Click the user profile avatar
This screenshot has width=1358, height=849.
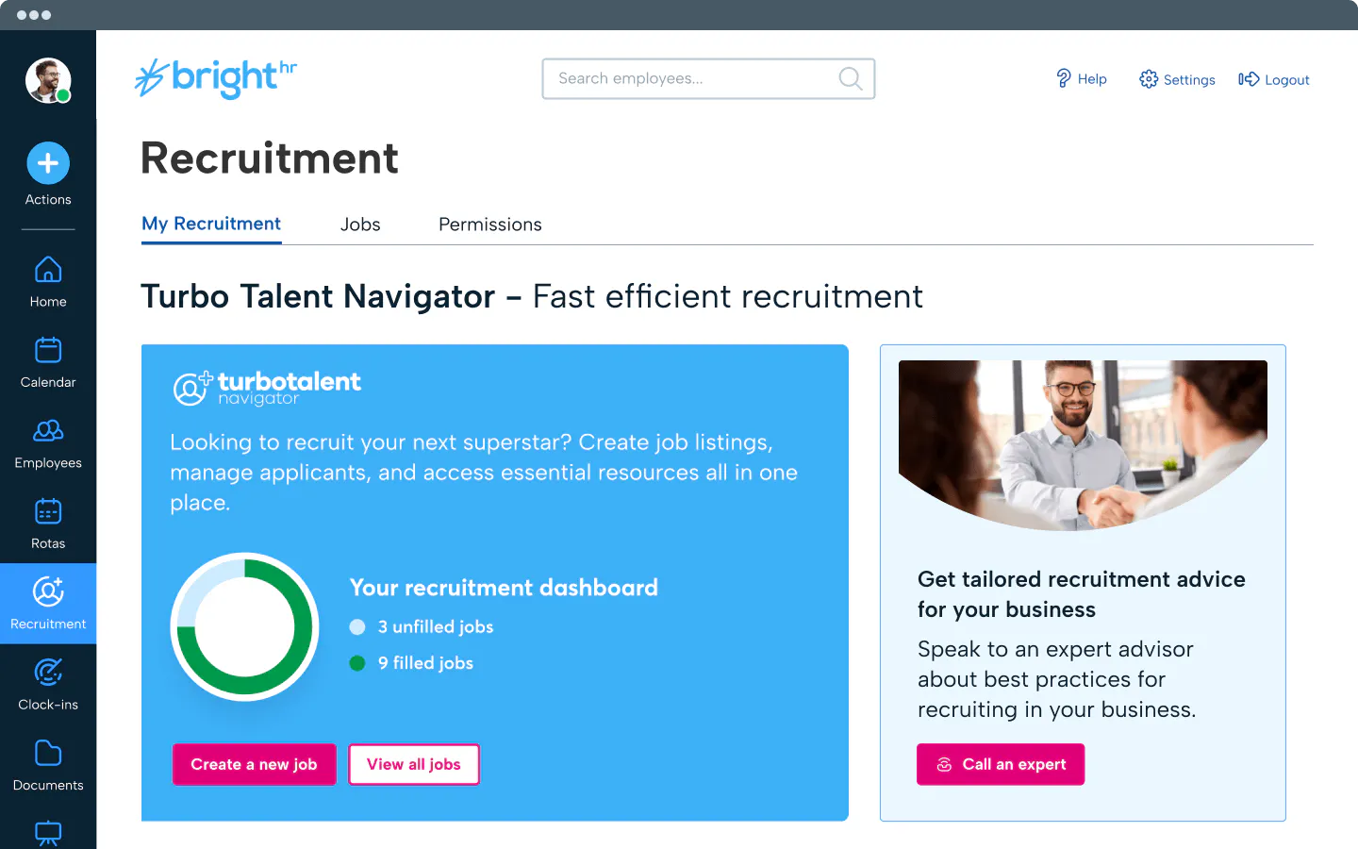[48, 80]
